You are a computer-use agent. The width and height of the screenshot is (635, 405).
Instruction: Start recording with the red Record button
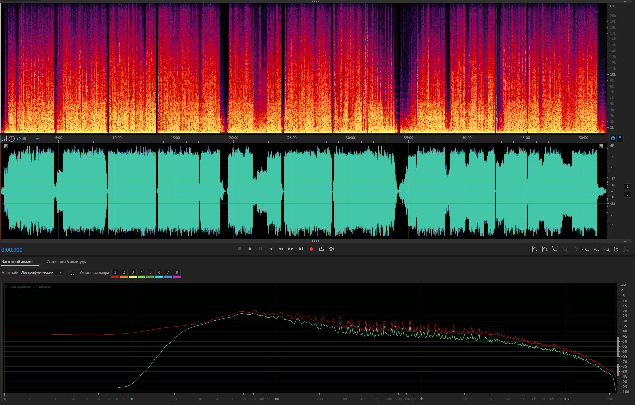click(311, 249)
